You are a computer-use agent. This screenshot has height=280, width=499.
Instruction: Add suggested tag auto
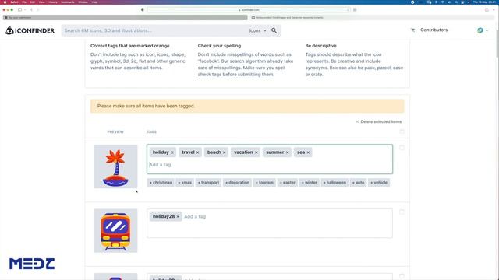coord(358,183)
